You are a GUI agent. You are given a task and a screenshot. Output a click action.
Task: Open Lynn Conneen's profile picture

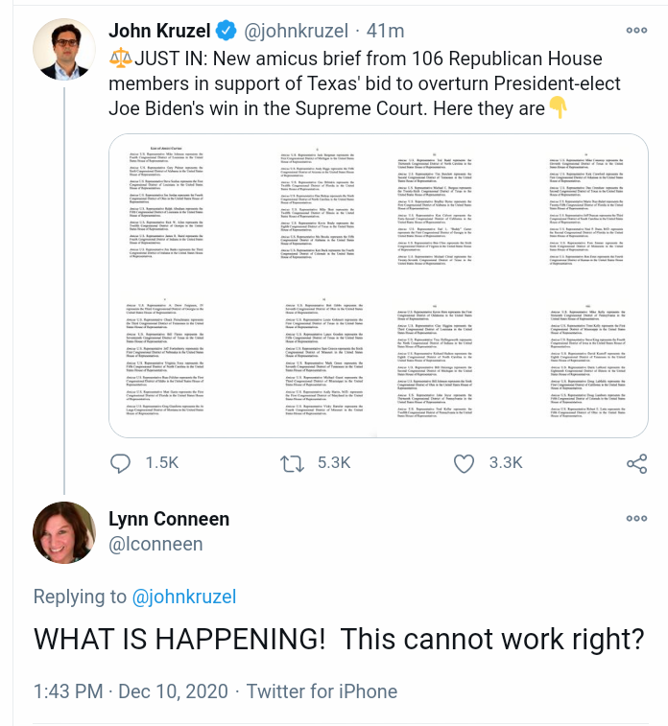coord(63,532)
